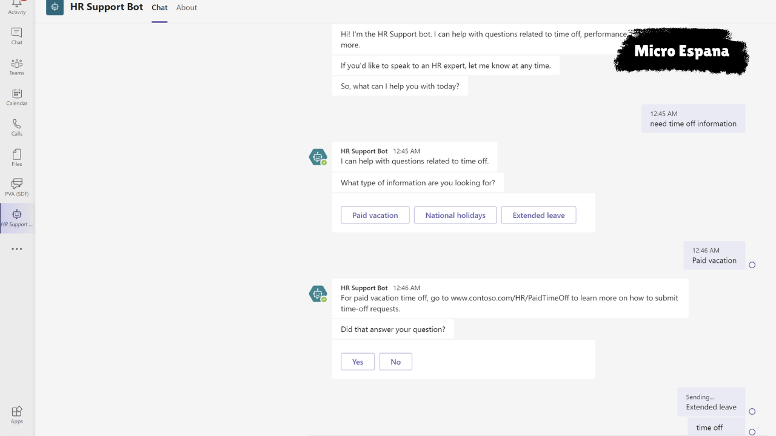This screenshot has width=776, height=436.
Task: Open the Chat section
Action: (16, 35)
